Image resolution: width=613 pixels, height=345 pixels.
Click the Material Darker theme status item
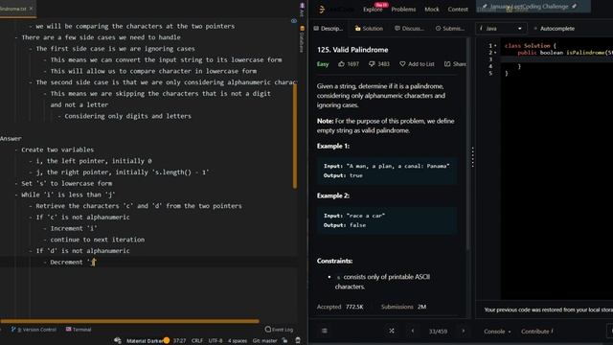(145, 341)
